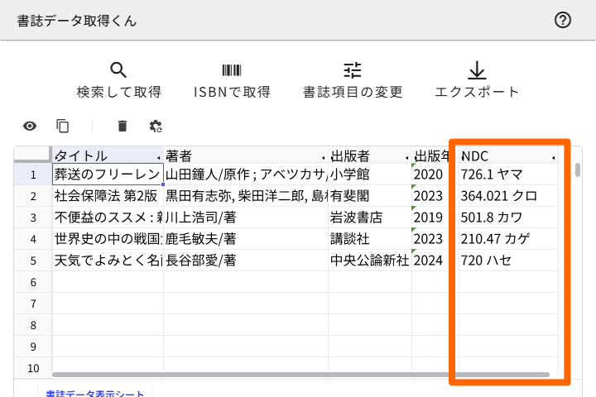Switch to 書誌データ表示シート sheet tab

point(94,394)
